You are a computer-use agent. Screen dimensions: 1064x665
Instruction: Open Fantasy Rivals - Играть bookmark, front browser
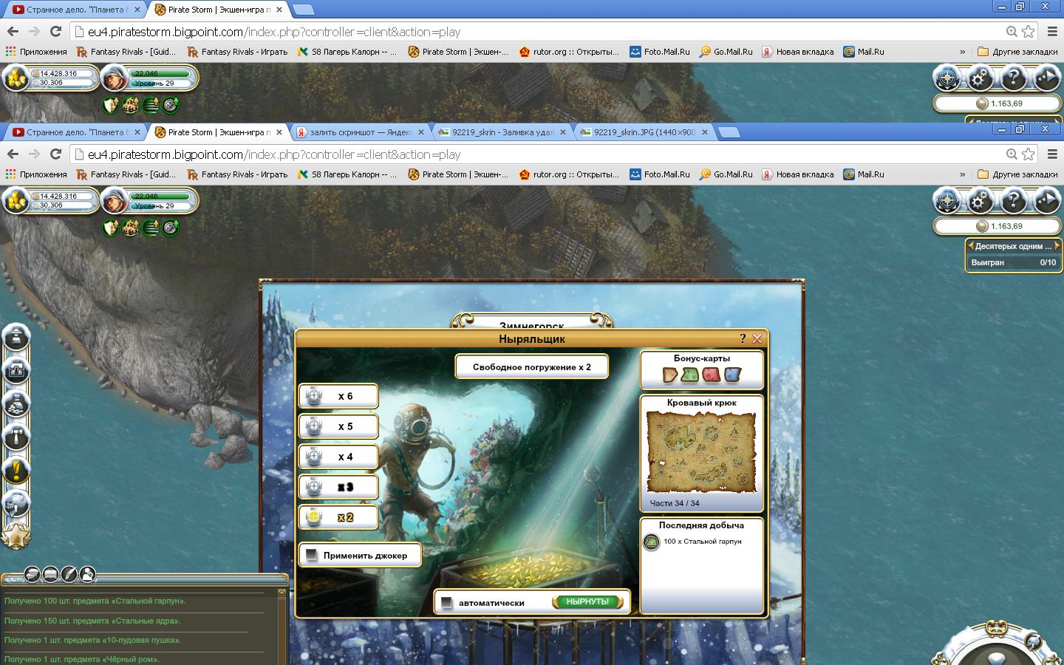[237, 174]
